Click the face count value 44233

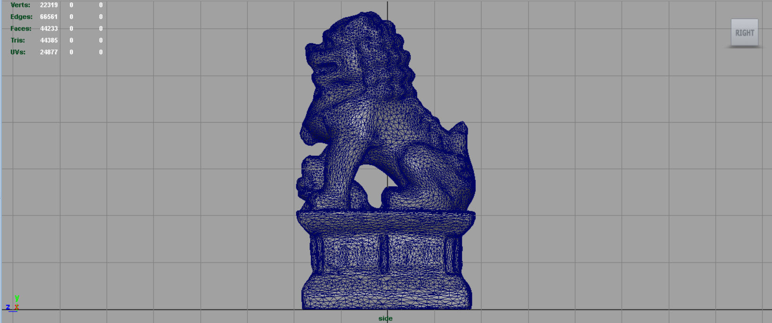49,28
